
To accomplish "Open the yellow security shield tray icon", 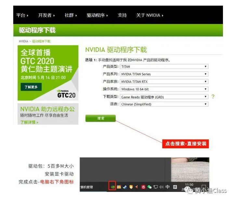I will pos(131,187).
